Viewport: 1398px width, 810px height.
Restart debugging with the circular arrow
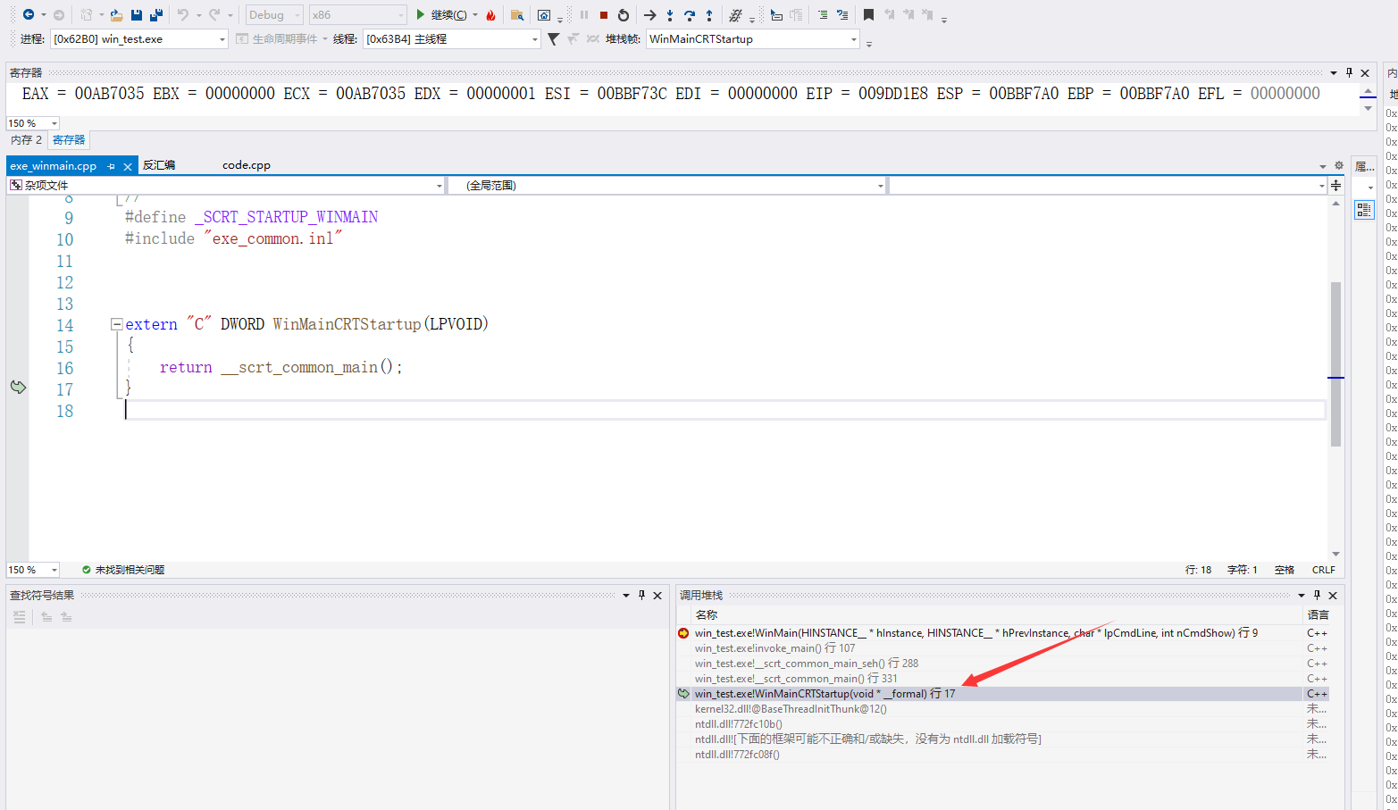tap(624, 15)
